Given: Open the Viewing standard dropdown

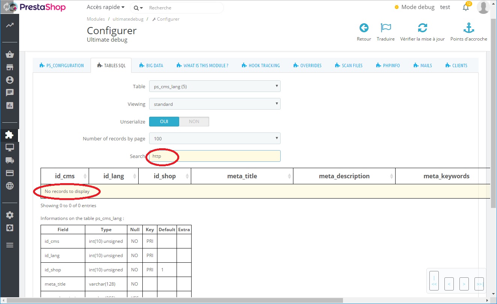Looking at the screenshot, I should (x=215, y=104).
